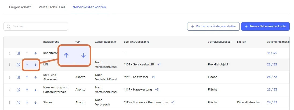Screen dimensions: 294x110
Task: Open the three-dot menu for Lift row
Action: tap(10, 65)
